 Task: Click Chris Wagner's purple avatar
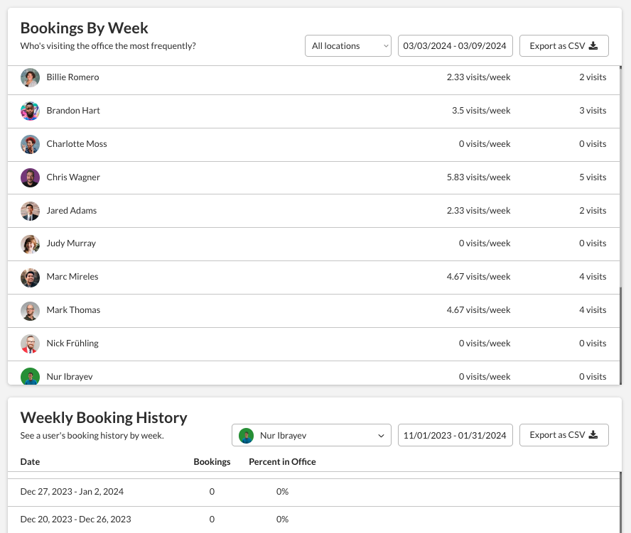[30, 177]
